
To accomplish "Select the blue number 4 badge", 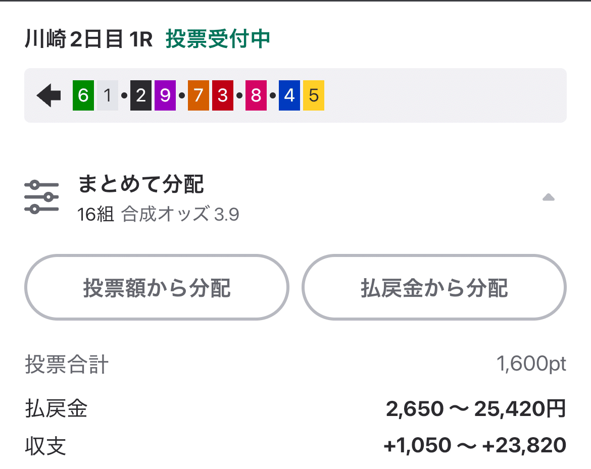I will (x=288, y=95).
